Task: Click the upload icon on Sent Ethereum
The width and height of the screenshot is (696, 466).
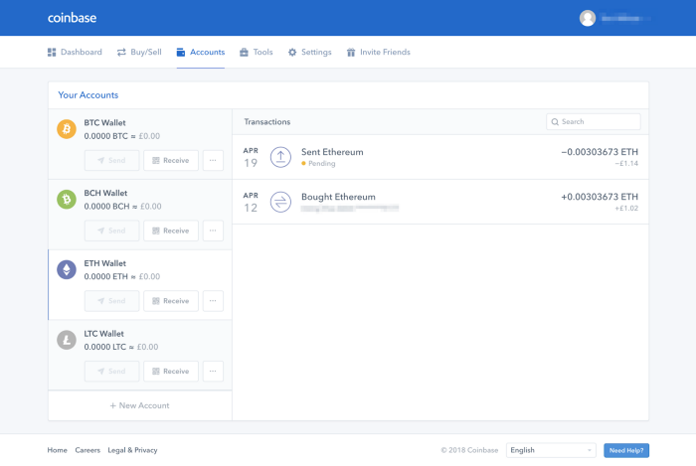Action: coord(280,157)
